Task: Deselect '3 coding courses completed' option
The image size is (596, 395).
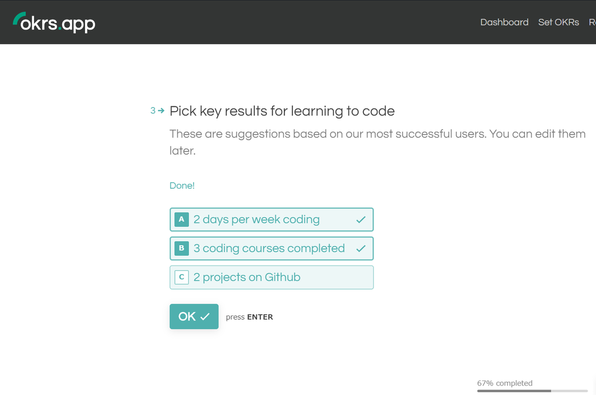Action: coord(271,249)
